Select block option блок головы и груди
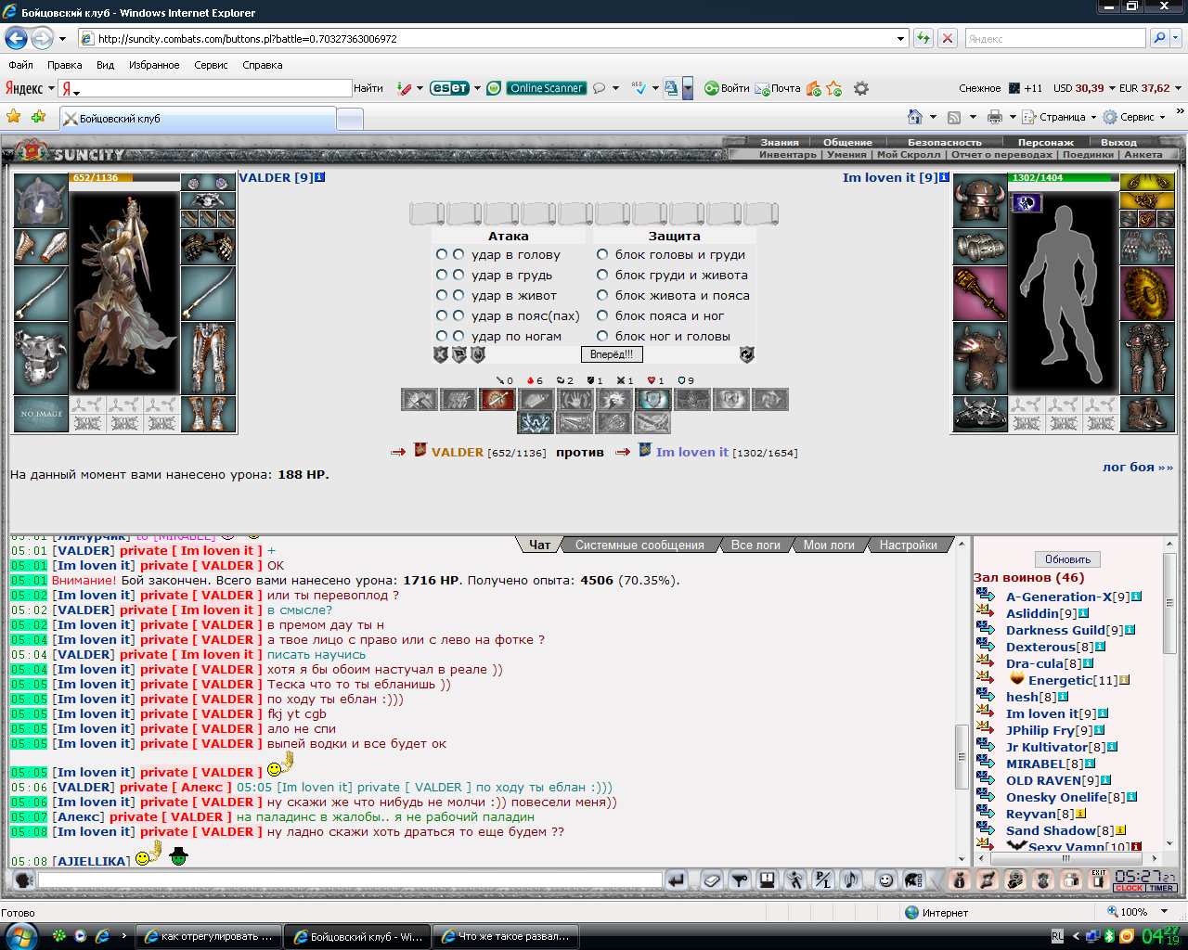The width and height of the screenshot is (1188, 950). [602, 254]
